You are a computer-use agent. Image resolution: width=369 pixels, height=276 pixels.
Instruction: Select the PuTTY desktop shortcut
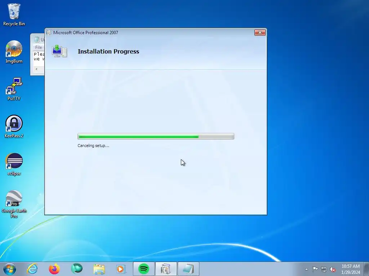[x=14, y=89]
